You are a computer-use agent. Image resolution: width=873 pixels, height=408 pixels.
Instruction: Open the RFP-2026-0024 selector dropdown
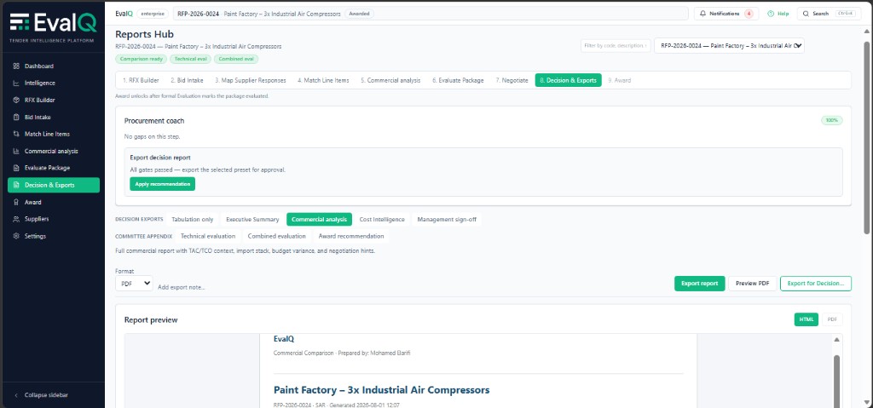(x=729, y=46)
